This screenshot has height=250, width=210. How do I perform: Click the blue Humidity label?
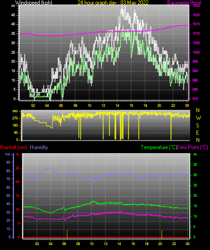click(39, 147)
